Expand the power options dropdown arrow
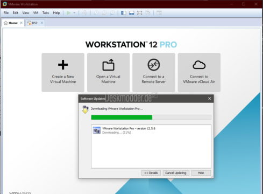Viewport: 263px width, 194px height. pos(74,13)
